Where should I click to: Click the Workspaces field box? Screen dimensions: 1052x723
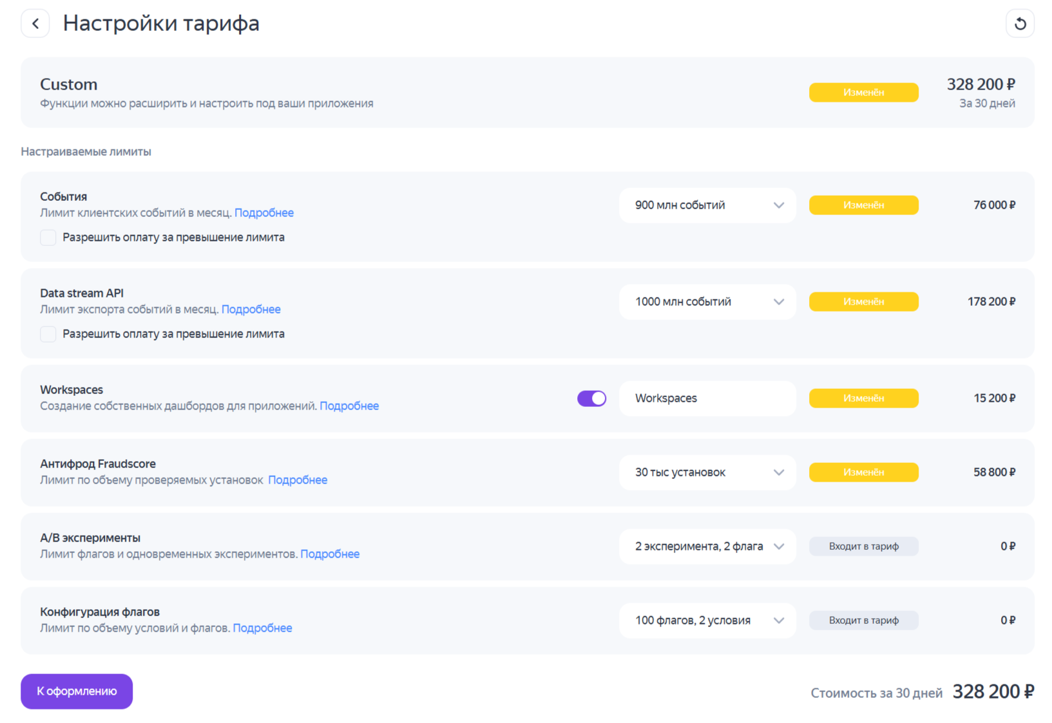coord(707,399)
